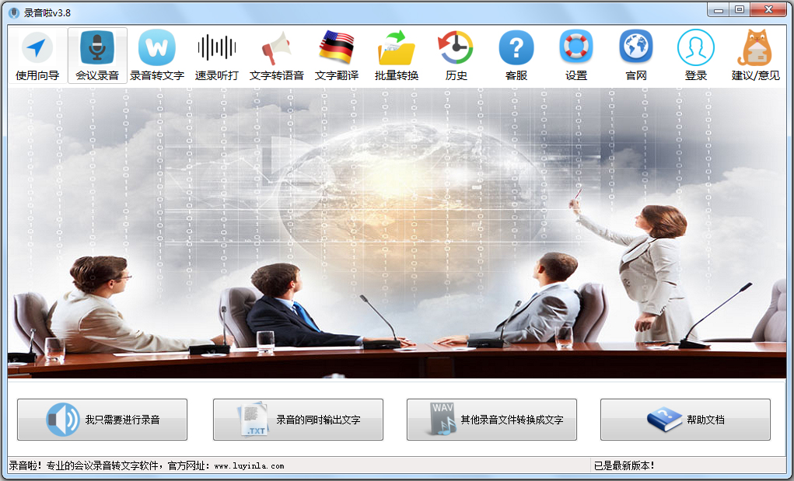
Task: Open the 帮助文档 help document button
Action: tap(685, 420)
